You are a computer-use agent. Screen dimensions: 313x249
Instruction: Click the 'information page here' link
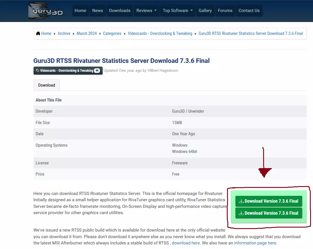[x=255, y=243]
